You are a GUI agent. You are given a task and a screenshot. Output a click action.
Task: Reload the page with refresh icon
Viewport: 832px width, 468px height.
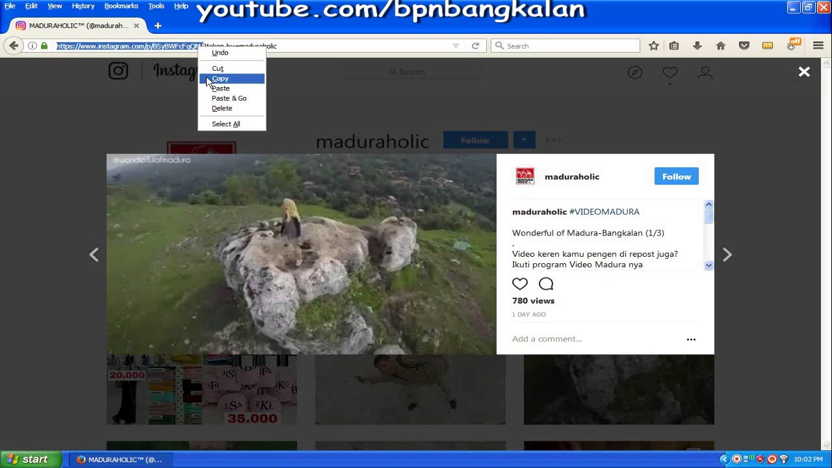(x=475, y=45)
